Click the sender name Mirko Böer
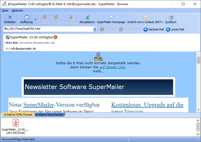 pos(12,43)
